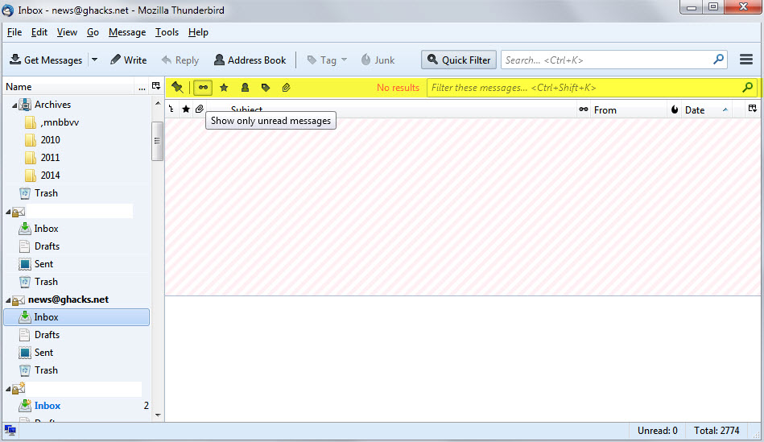The height and width of the screenshot is (442, 764).
Task: Select Drafts under news@ghacks.net
Action: (x=47, y=335)
